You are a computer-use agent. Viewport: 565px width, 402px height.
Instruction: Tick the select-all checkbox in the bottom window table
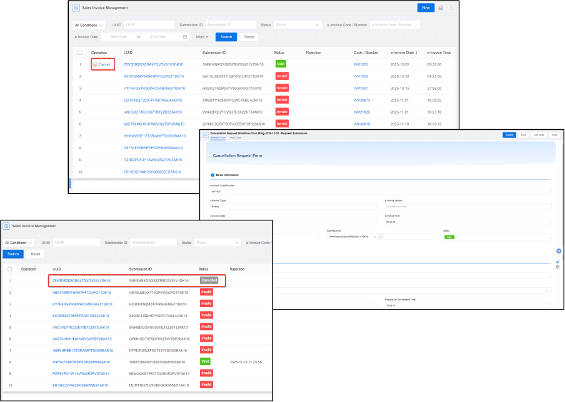pyautogui.click(x=10, y=269)
